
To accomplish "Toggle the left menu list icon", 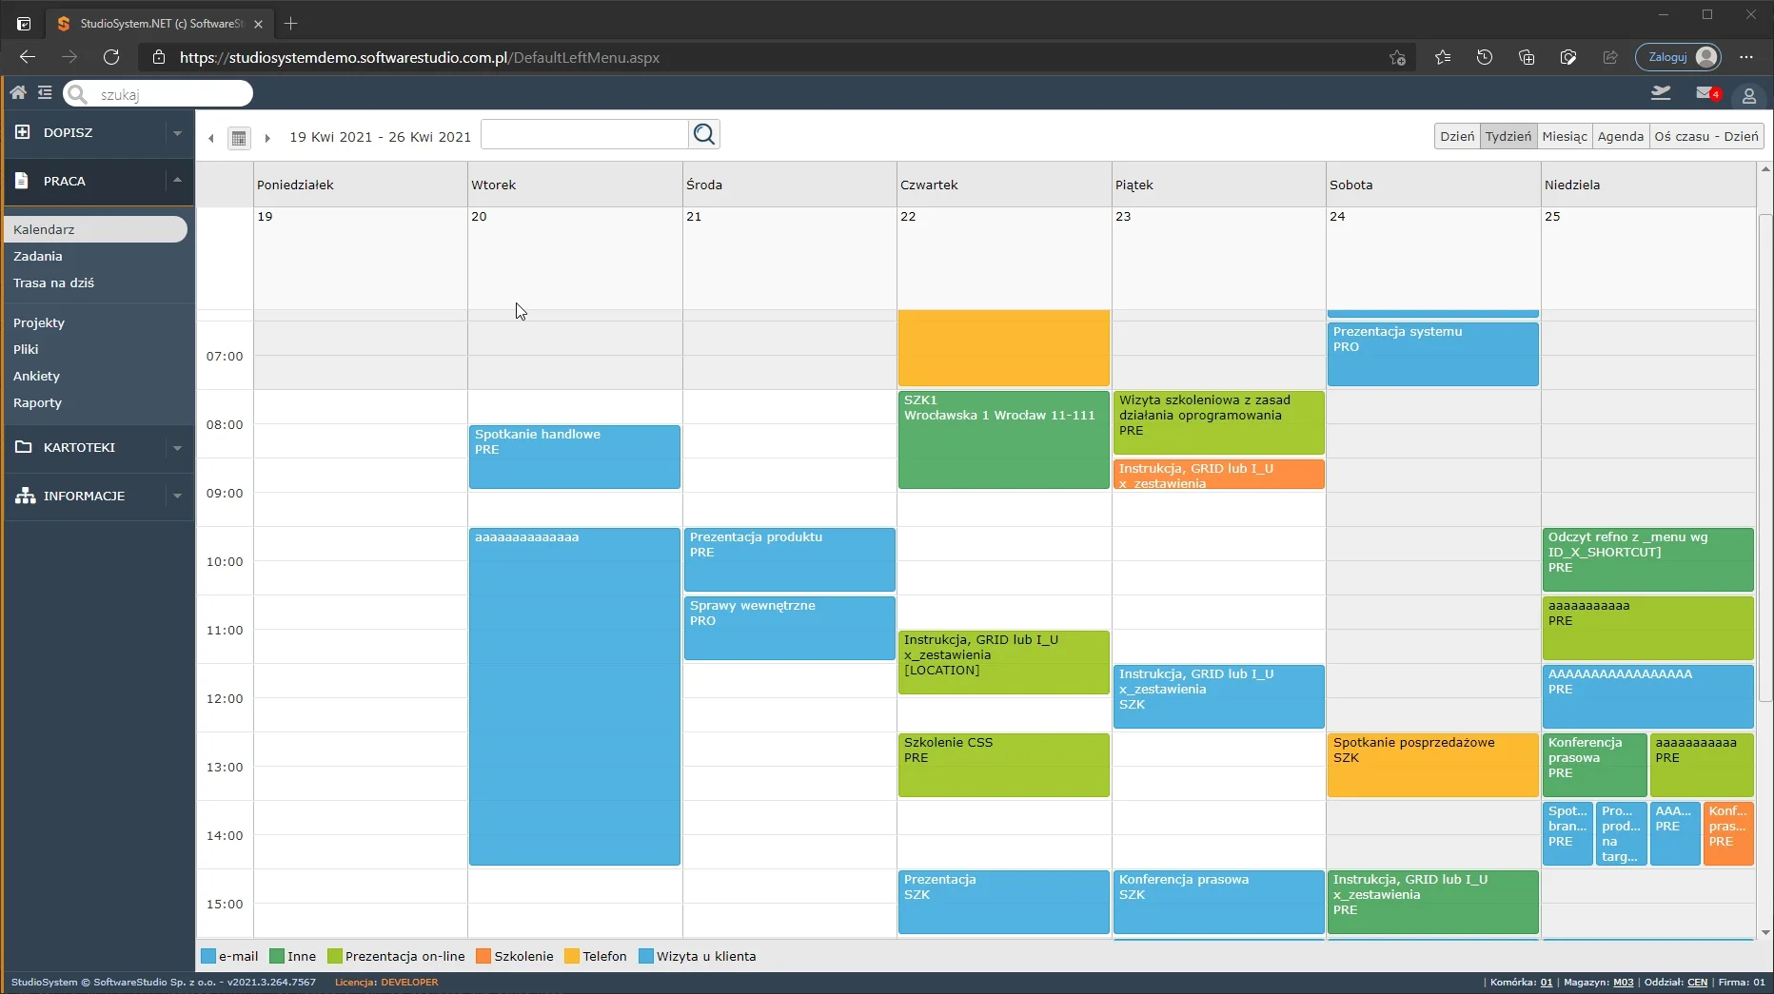I will click(x=45, y=93).
